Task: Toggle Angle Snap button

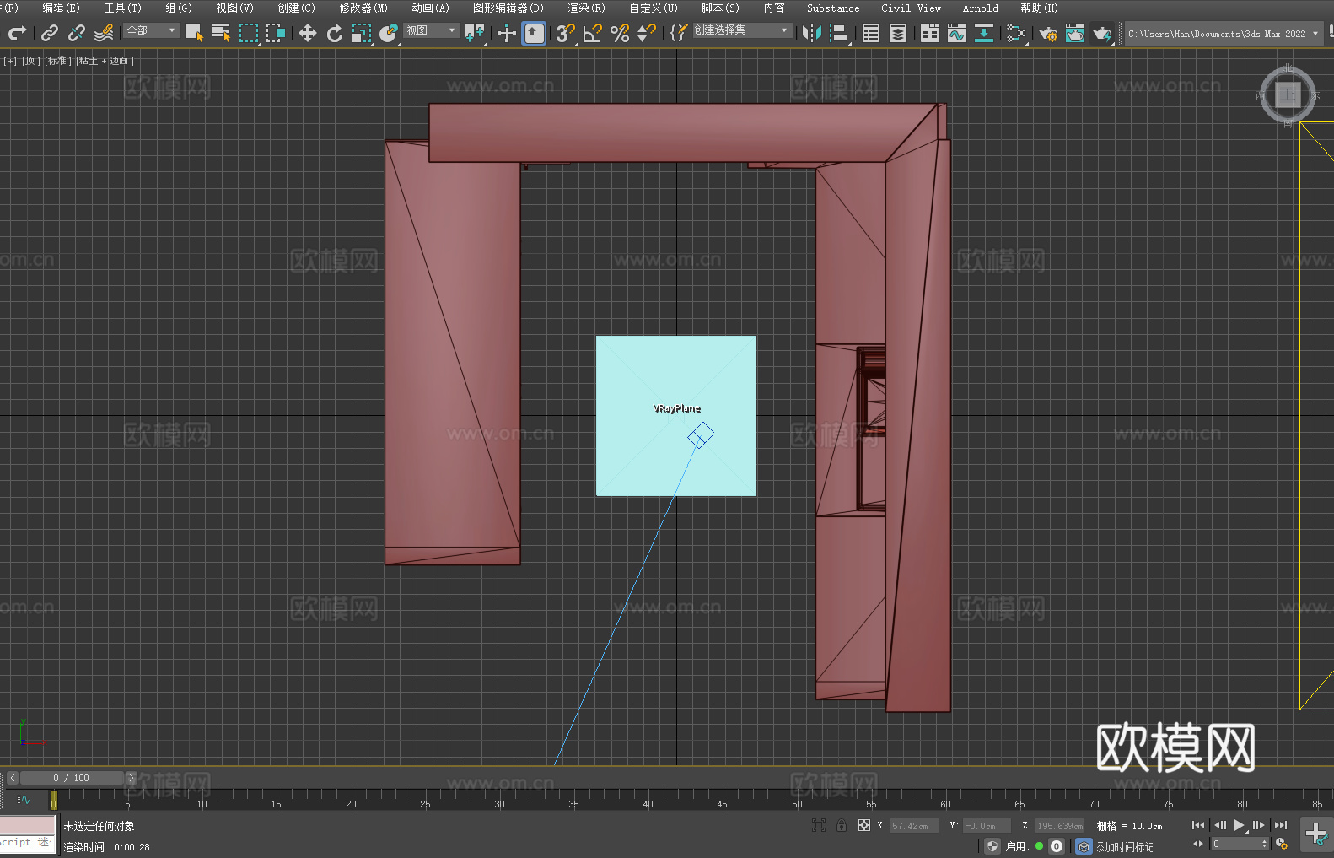Action: [593, 33]
